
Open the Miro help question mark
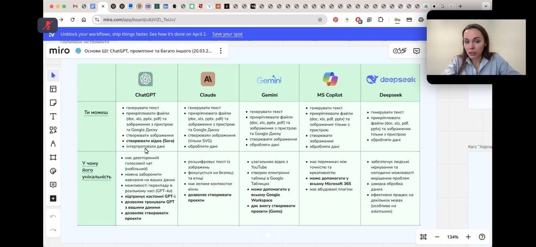[x=482, y=237]
